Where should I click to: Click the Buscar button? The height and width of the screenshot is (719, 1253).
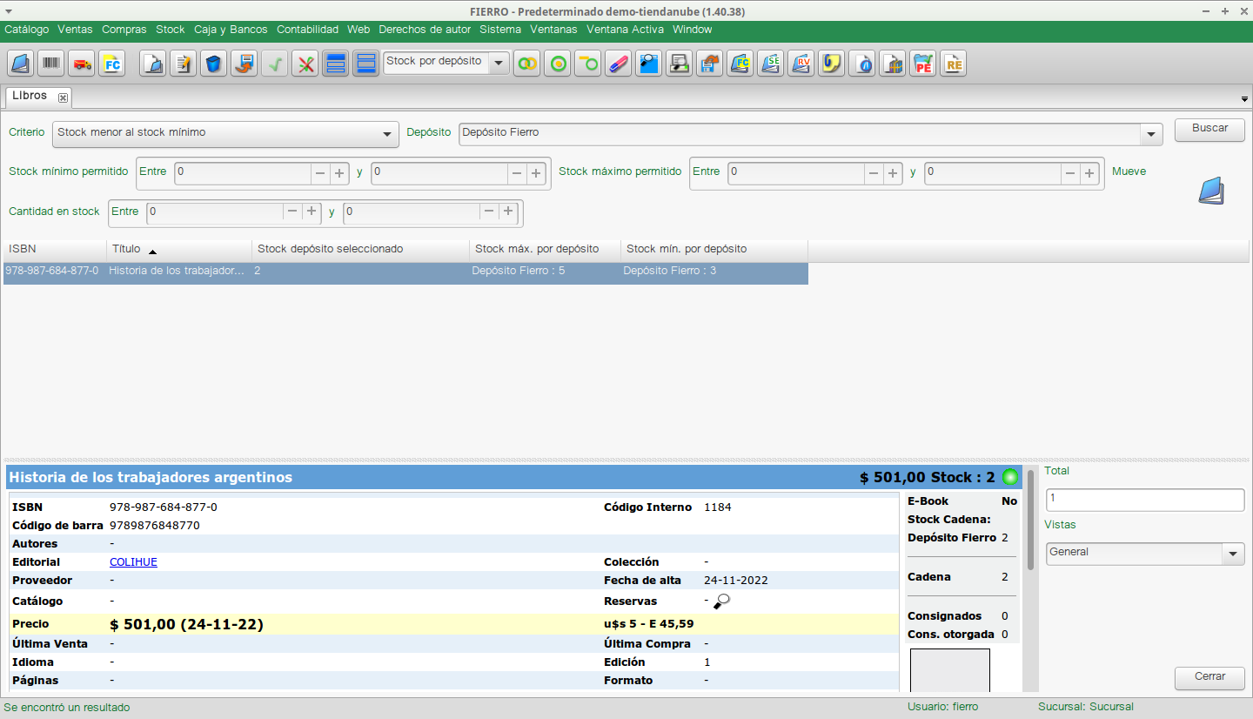[x=1209, y=129]
